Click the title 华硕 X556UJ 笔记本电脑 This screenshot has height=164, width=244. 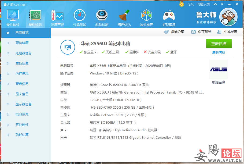click(x=105, y=44)
